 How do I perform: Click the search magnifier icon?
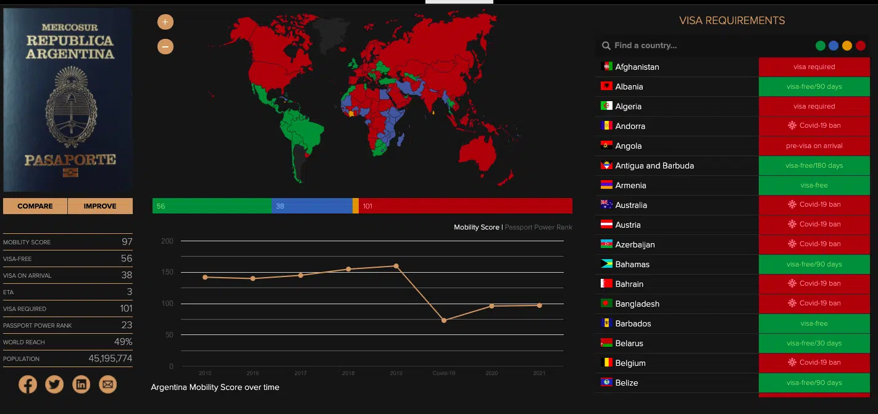pyautogui.click(x=606, y=46)
